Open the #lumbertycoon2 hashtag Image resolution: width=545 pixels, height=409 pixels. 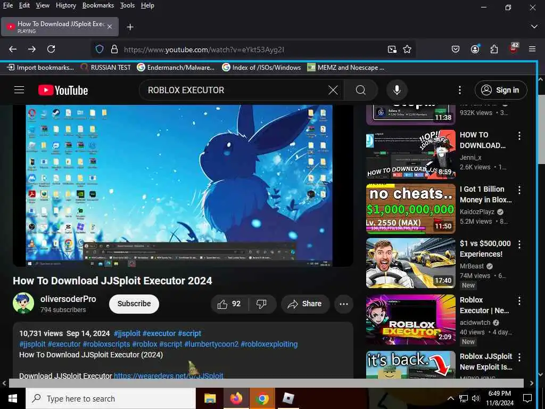211,345
